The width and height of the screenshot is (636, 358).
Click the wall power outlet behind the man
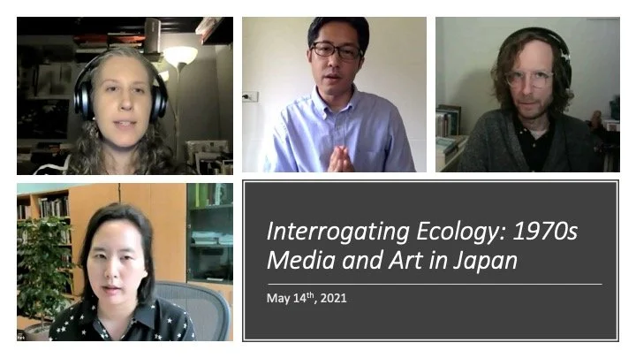point(250,96)
